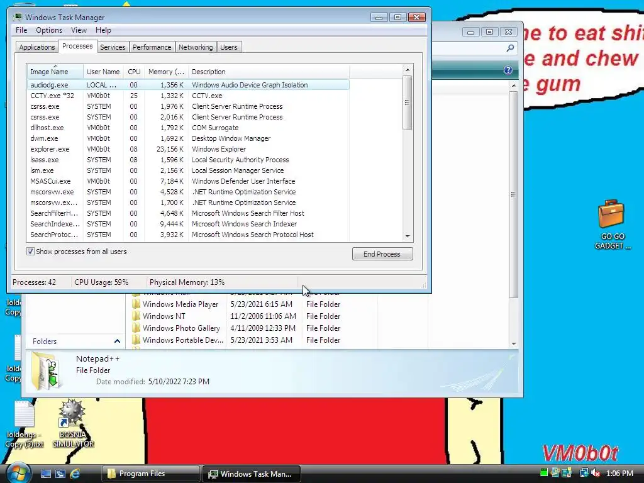Select the CCTV.exe *32 process
644x483 pixels.
[188, 96]
